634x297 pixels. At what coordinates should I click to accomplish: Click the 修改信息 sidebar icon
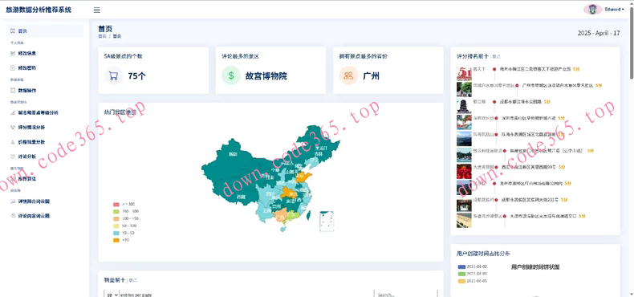click(13, 53)
